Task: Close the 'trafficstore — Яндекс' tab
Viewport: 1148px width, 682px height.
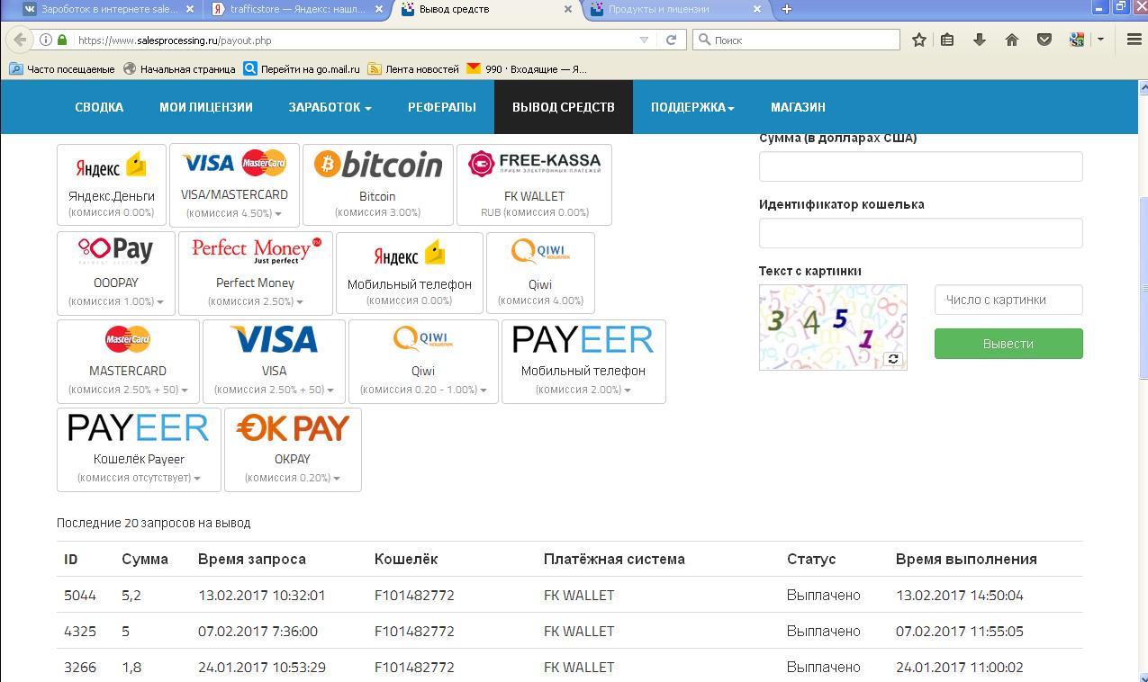Action: click(x=378, y=9)
